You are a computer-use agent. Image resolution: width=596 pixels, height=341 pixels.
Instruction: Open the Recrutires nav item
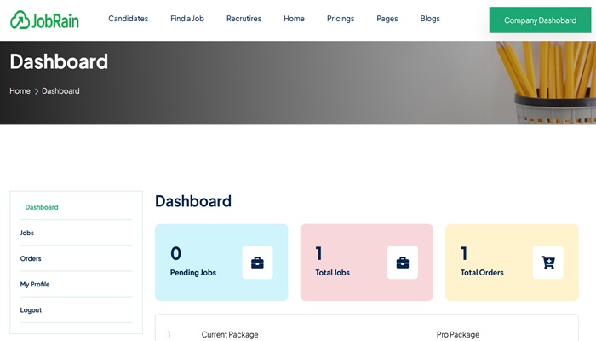click(x=244, y=19)
